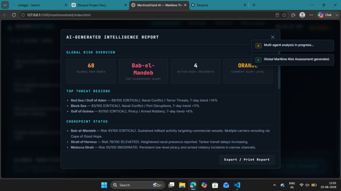Switch ENG IN input language
The width and height of the screenshot is (341, 191).
pos(292,185)
